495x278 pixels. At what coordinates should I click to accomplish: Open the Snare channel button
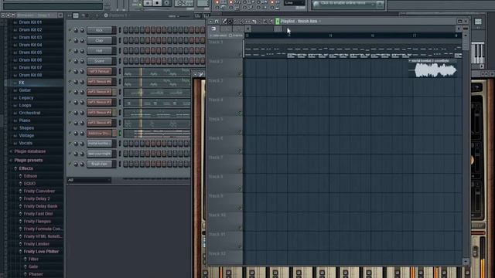click(x=100, y=61)
